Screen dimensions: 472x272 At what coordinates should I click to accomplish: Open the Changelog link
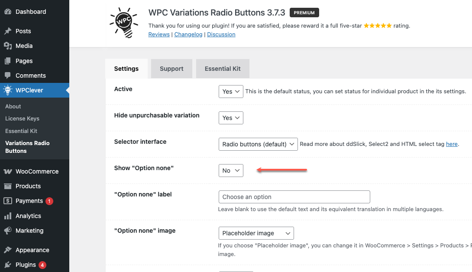point(188,34)
